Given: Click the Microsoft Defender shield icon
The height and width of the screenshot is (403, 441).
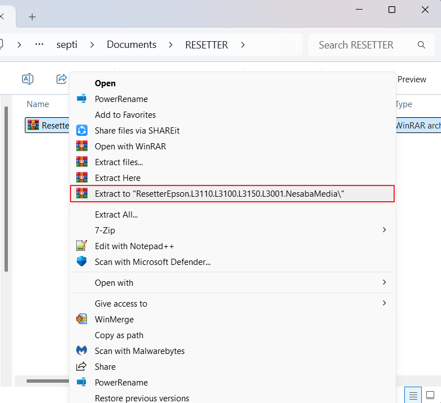Looking at the screenshot, I should (82, 262).
